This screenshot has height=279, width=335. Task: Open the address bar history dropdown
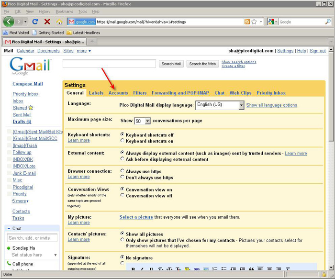[x=261, y=22]
